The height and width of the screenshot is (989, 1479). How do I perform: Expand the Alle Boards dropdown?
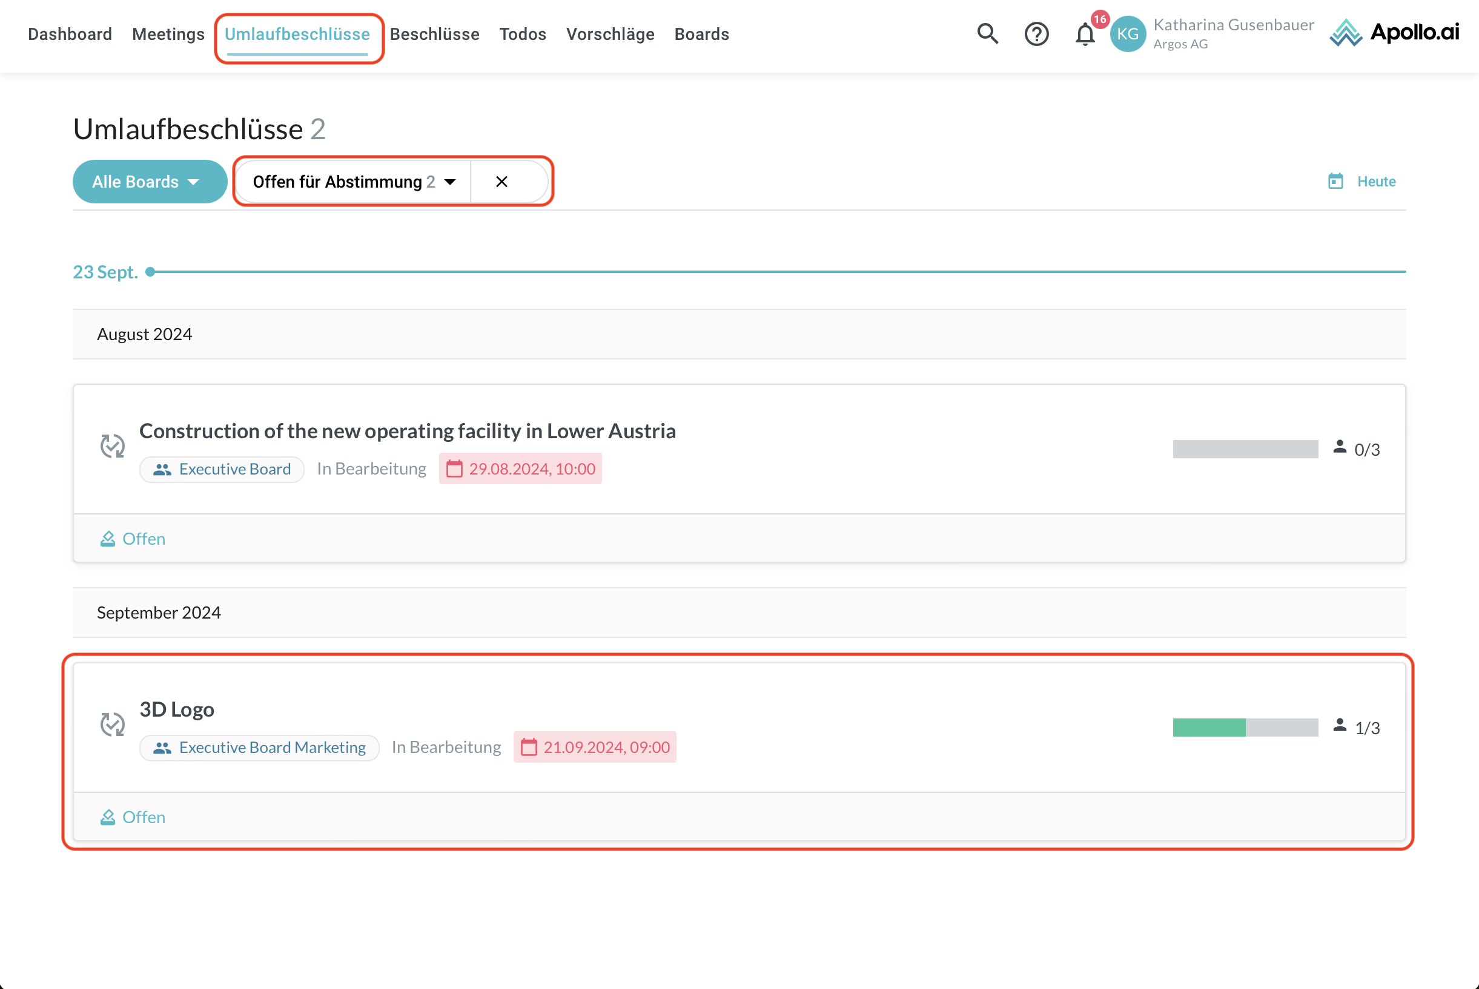click(x=150, y=182)
